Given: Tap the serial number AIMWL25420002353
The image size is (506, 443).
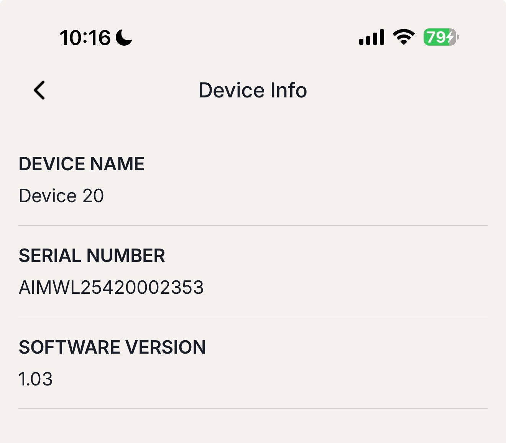Looking at the screenshot, I should click(111, 288).
